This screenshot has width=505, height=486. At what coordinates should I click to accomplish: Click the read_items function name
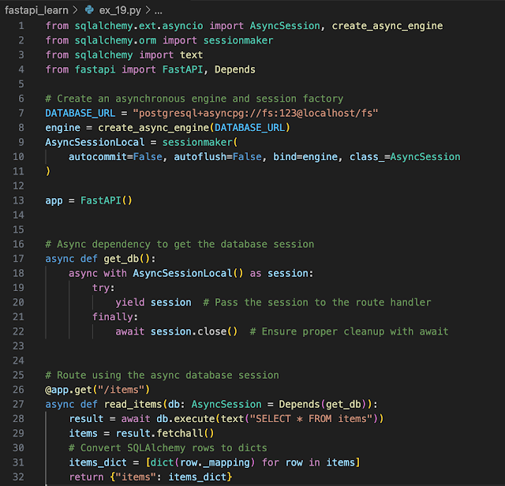tap(129, 404)
